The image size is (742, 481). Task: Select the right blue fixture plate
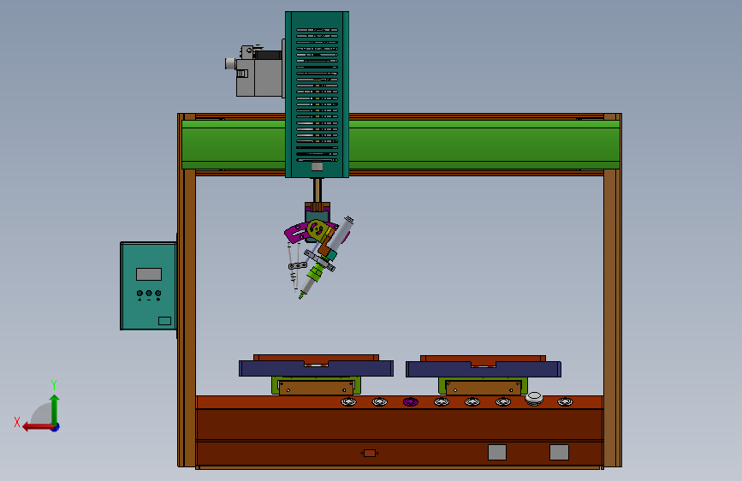tap(484, 369)
